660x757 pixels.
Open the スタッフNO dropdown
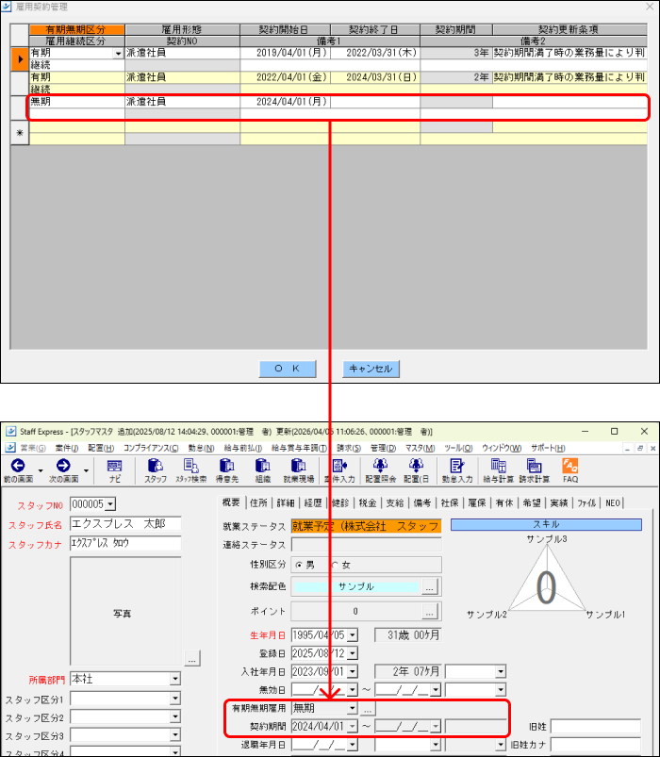pos(110,504)
